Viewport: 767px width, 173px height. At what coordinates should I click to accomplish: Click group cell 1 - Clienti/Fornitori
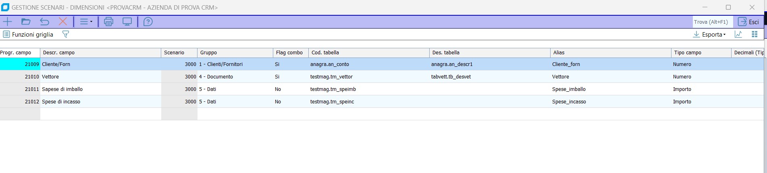click(x=235, y=64)
